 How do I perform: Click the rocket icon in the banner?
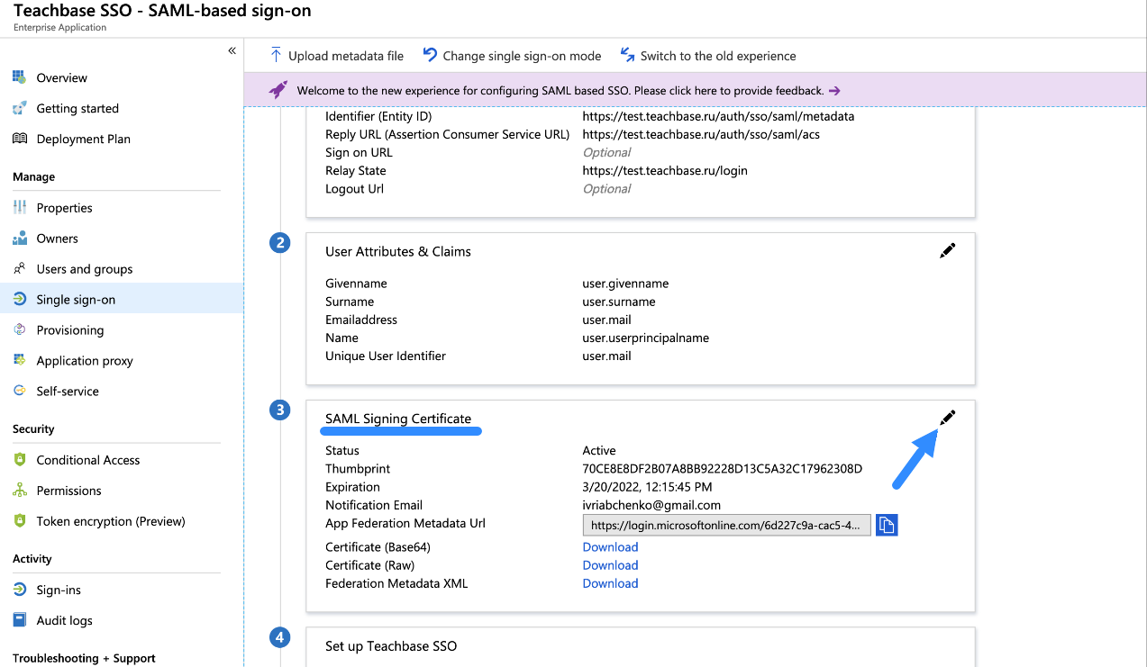coord(278,90)
